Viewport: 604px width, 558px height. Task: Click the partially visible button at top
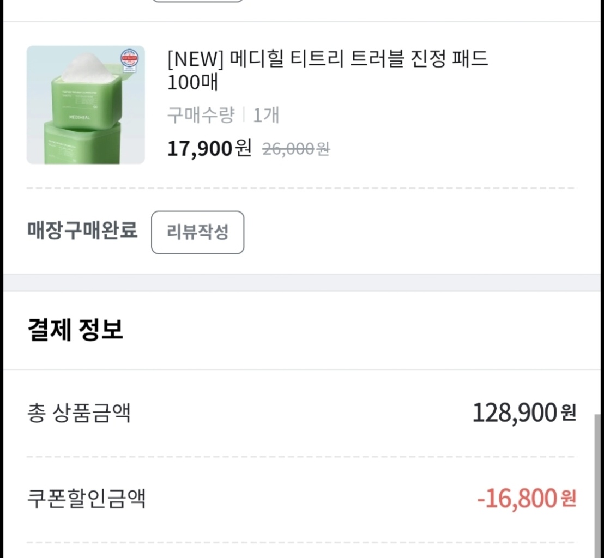(x=197, y=1)
